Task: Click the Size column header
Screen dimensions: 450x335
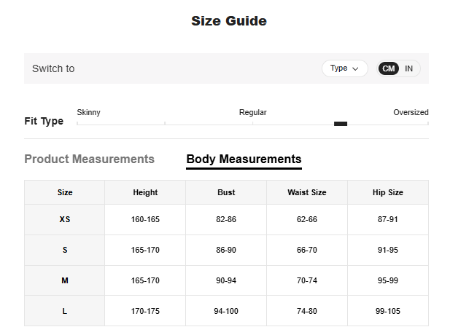Action: [x=65, y=192]
